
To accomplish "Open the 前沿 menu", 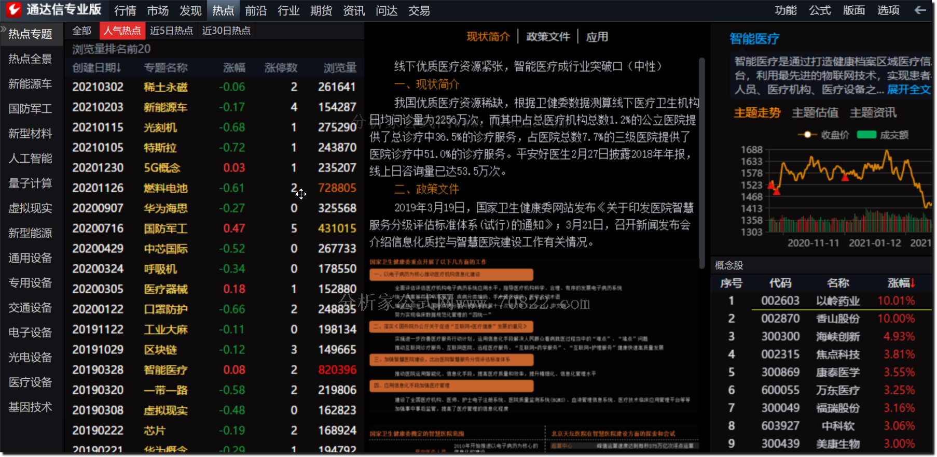I will 256,10.
